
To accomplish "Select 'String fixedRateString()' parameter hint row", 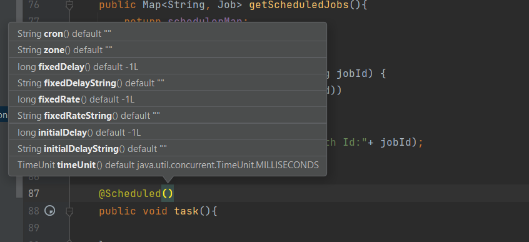I will pos(168,116).
